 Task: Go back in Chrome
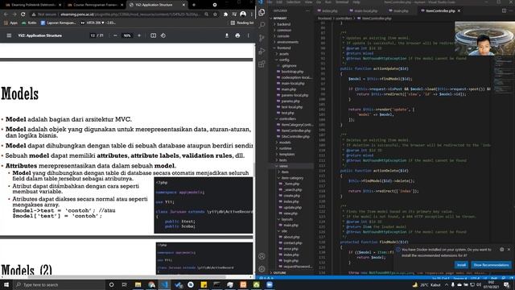6,14
